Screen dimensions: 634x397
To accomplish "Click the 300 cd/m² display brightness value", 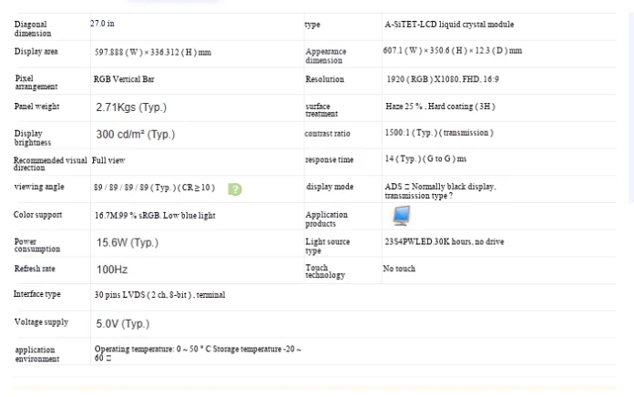I will [x=136, y=134].
